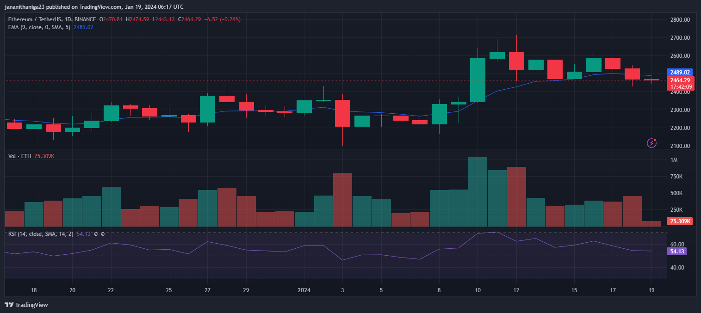Viewport: 701px width, 313px height.
Task: Click the purple RSI value tag 54.13
Action: coord(676,252)
